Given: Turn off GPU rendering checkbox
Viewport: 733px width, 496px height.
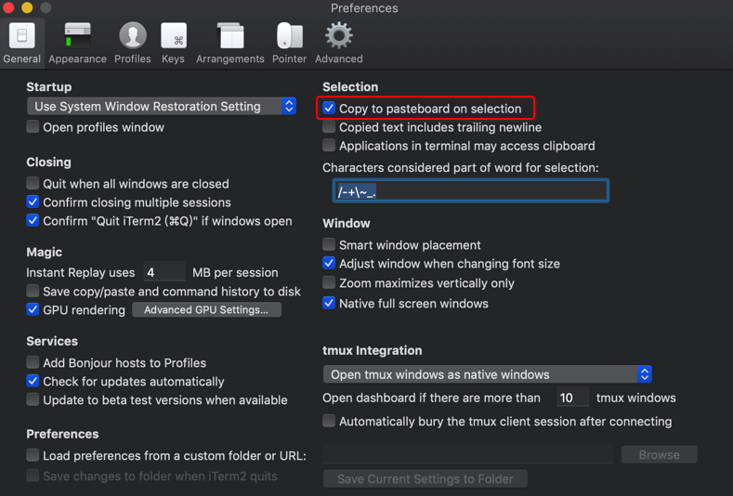Looking at the screenshot, I should tap(33, 310).
